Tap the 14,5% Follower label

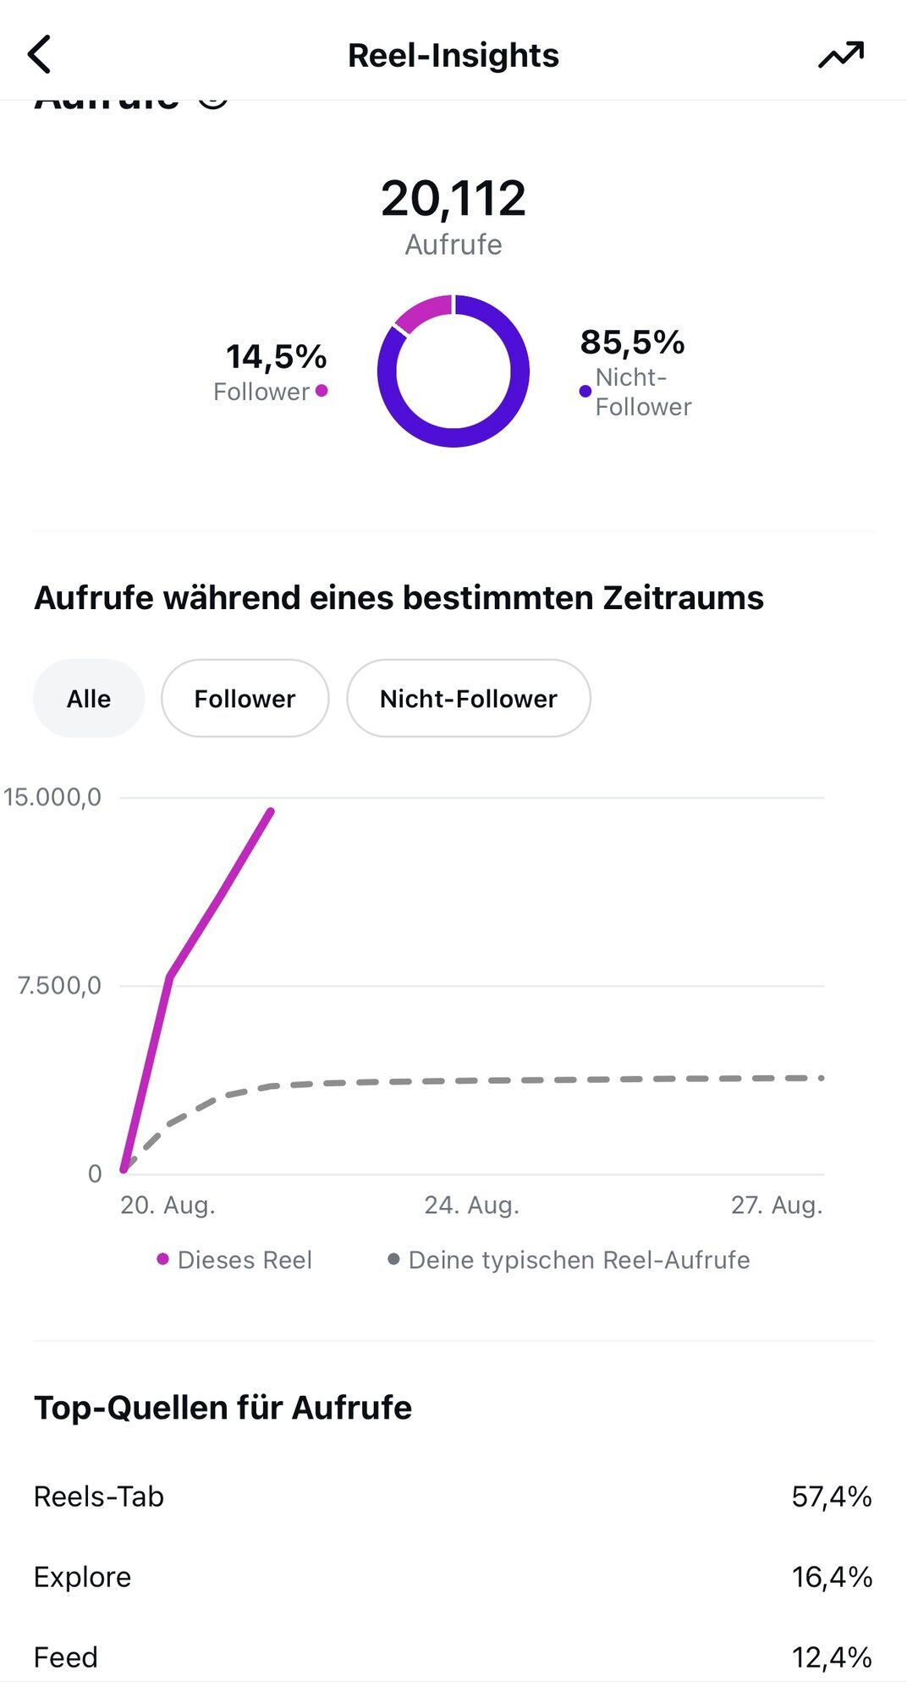(271, 372)
